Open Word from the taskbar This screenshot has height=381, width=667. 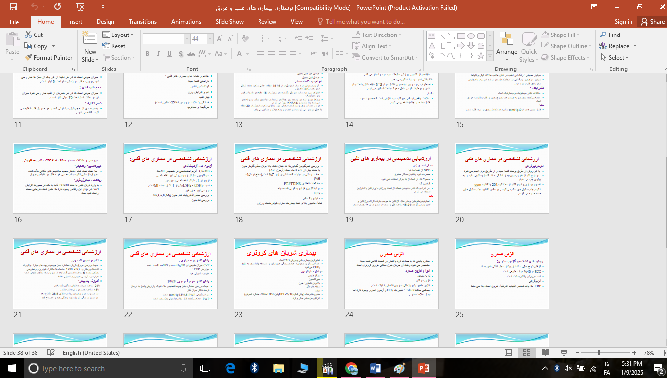pos(375,368)
